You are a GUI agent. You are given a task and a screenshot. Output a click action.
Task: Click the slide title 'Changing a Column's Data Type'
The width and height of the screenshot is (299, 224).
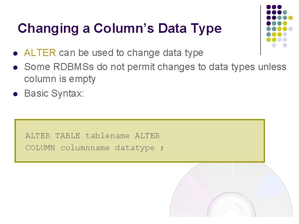pyautogui.click(x=120, y=28)
